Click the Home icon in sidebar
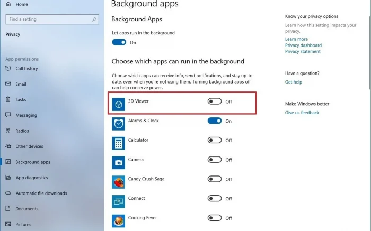The width and height of the screenshot is (371, 231). click(8, 4)
